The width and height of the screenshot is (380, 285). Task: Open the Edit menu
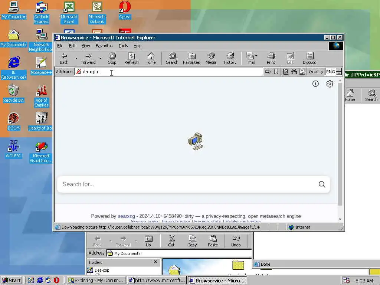click(x=72, y=46)
